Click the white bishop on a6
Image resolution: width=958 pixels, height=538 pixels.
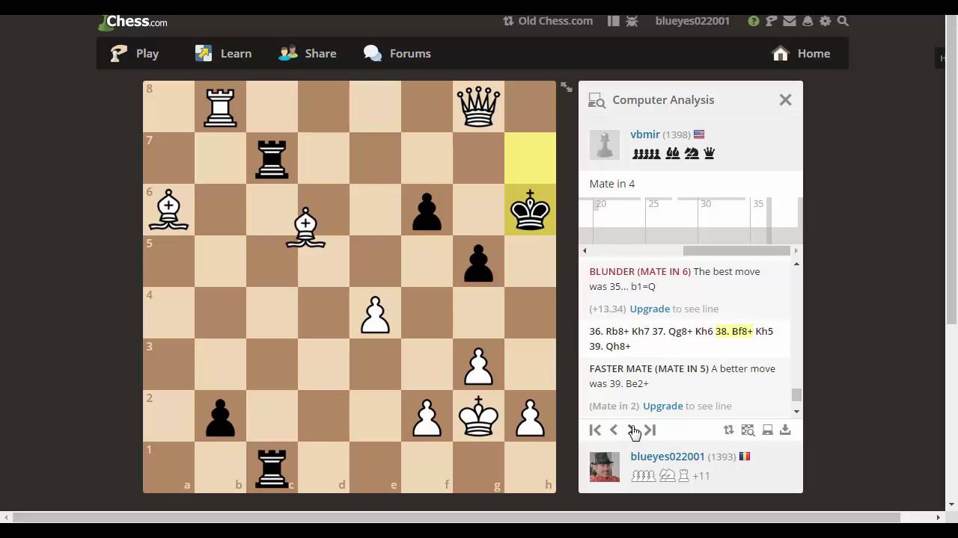pyautogui.click(x=168, y=209)
